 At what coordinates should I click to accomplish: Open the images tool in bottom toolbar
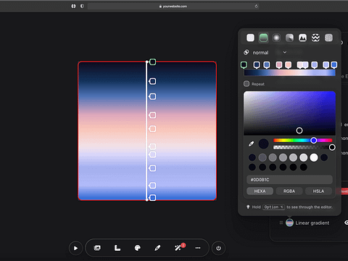click(x=97, y=248)
